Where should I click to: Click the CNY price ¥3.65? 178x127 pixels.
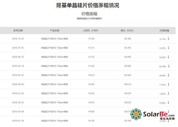pos(91,66)
